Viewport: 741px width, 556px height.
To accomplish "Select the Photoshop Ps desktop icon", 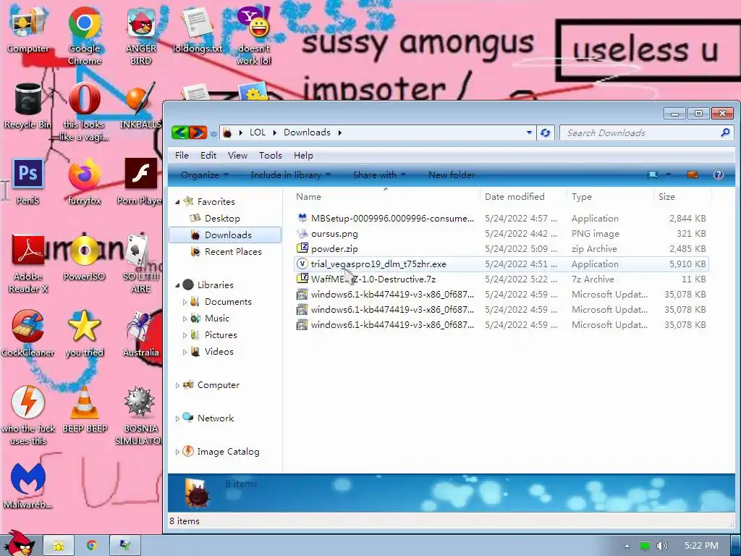I will (28, 182).
